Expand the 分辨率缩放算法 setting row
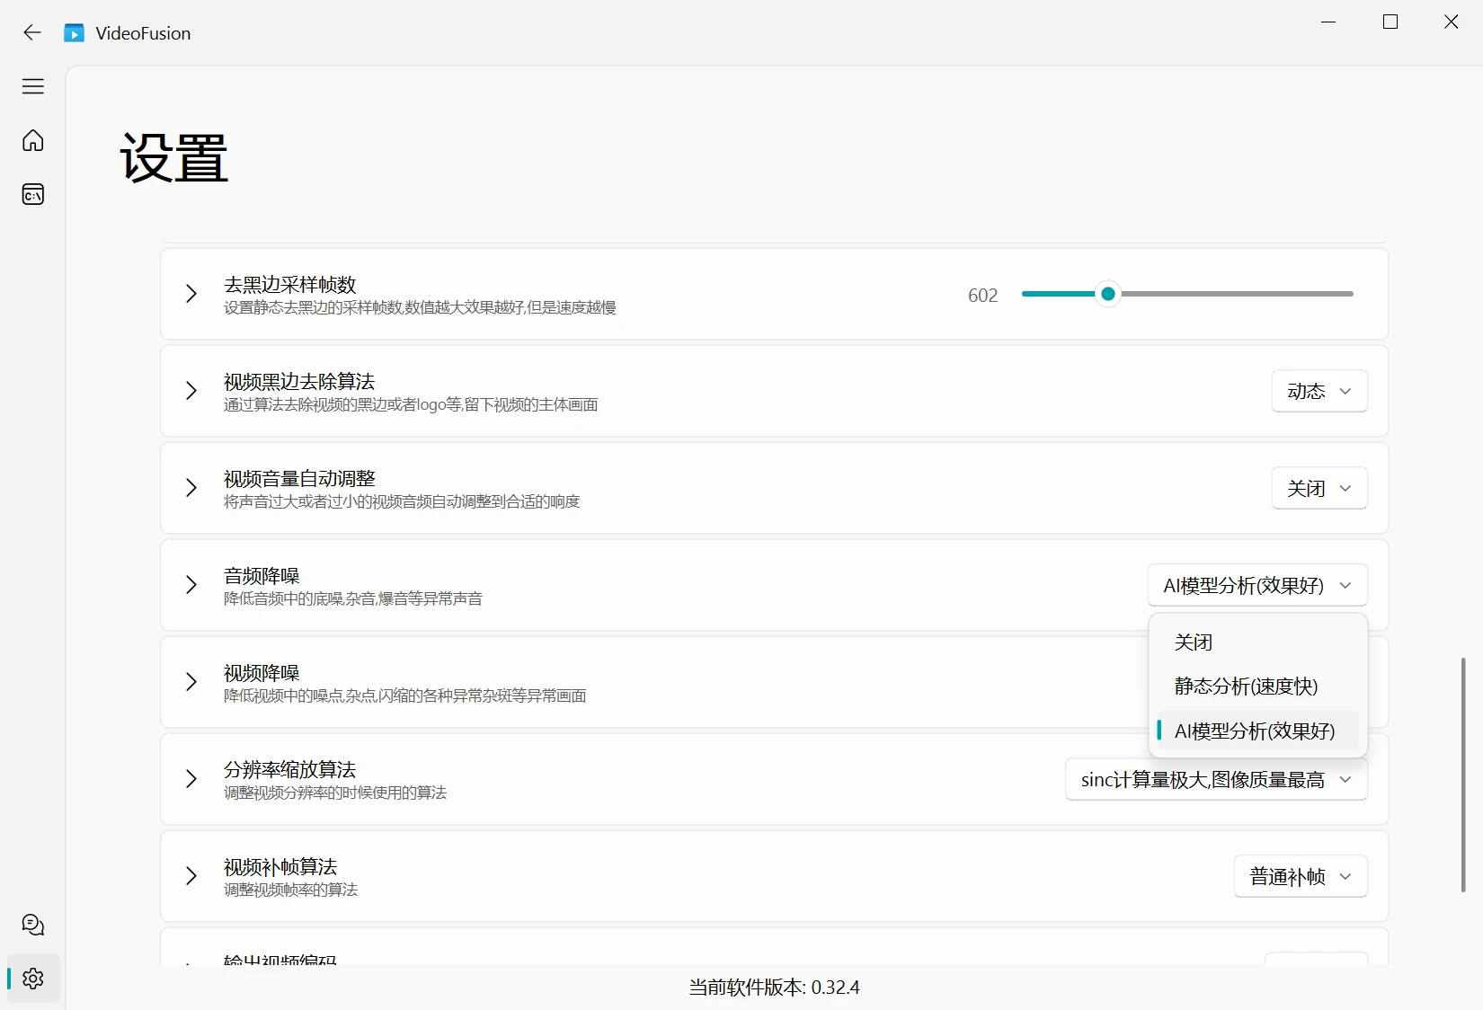Screen dimensions: 1483x1010 pos(191,779)
